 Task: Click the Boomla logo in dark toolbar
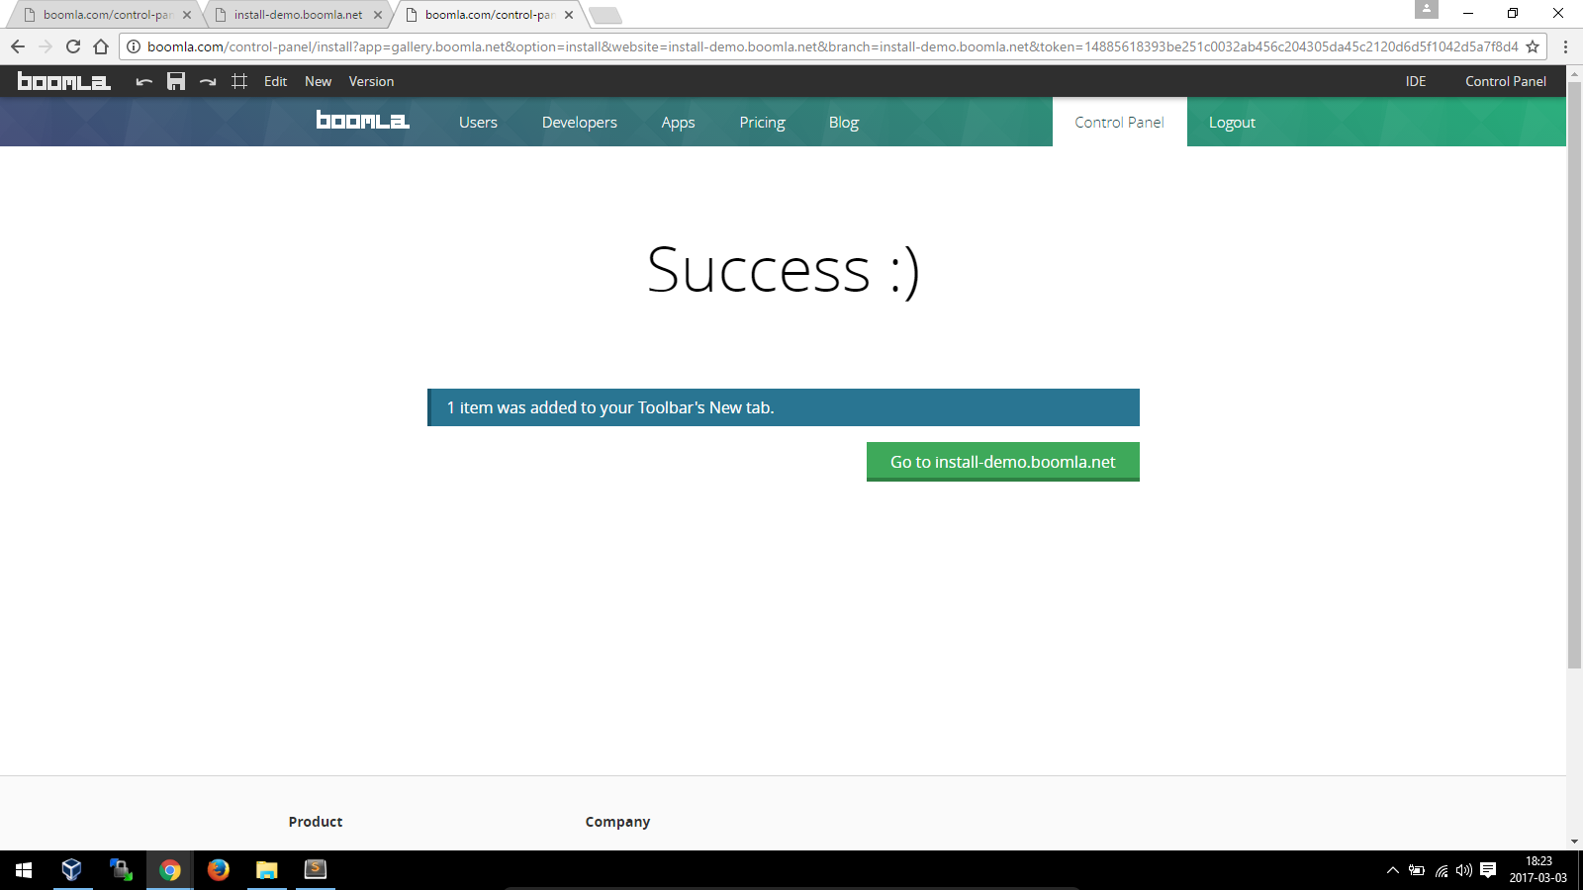point(64,81)
